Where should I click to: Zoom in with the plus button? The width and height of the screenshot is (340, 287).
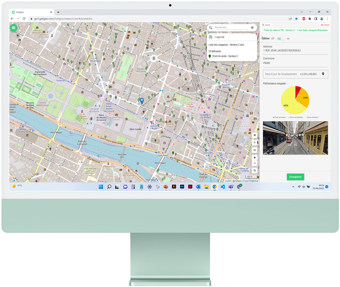tap(255, 158)
